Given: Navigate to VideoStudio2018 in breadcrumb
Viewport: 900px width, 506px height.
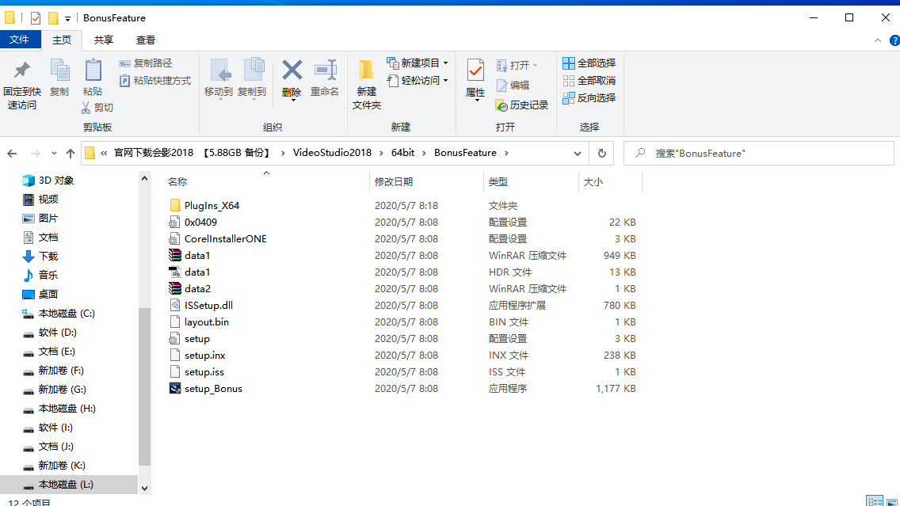Looking at the screenshot, I should pyautogui.click(x=332, y=153).
